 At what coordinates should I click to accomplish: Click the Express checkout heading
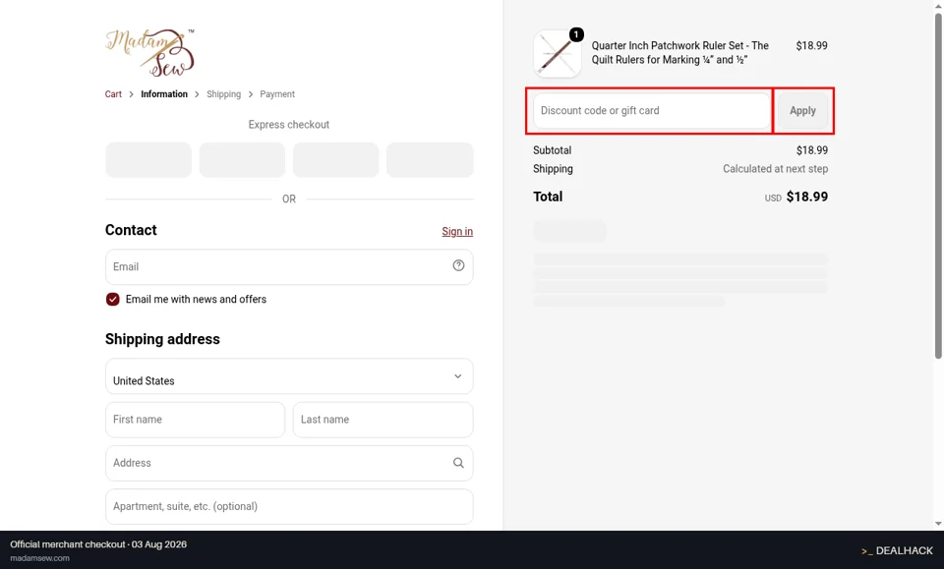click(x=289, y=125)
